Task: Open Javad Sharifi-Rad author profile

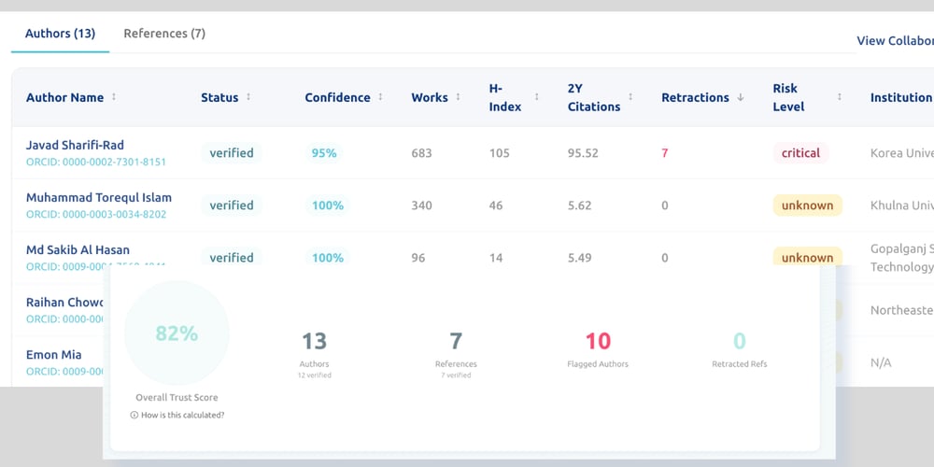Action: [75, 145]
